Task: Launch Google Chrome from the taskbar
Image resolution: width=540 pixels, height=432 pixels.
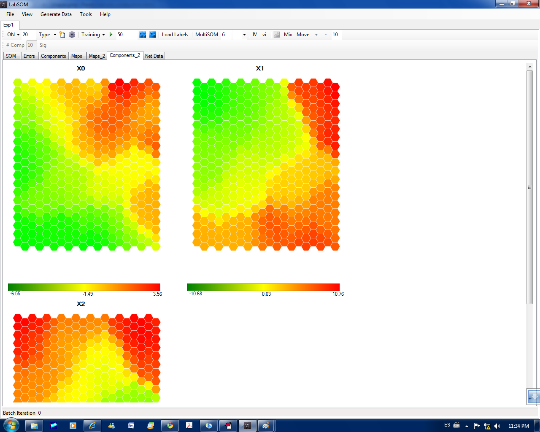Action: coord(170,426)
